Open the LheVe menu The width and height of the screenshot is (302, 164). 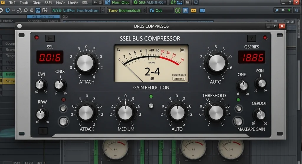pos(73,3)
